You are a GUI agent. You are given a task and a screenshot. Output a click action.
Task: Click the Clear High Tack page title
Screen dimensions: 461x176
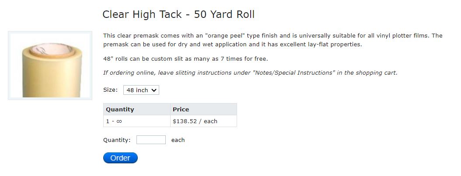click(x=178, y=14)
